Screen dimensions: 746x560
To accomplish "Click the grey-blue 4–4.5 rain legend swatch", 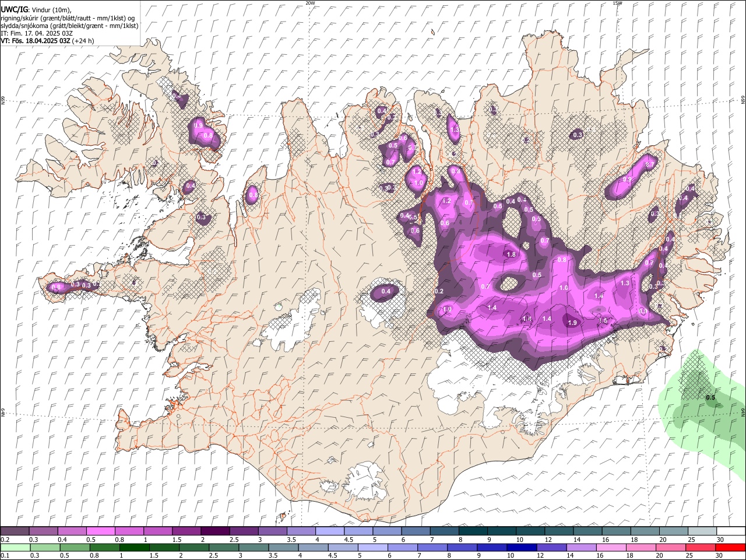I will click(x=313, y=547).
